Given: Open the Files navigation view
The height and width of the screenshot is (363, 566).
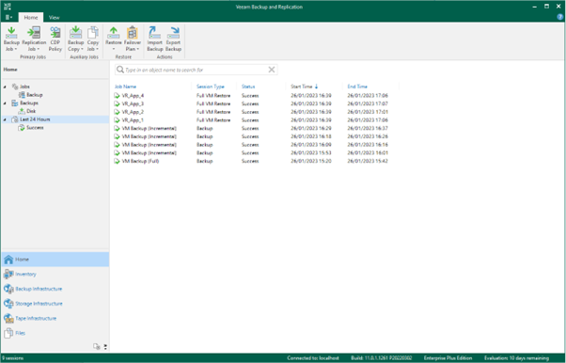Looking at the screenshot, I should pyautogui.click(x=55, y=333).
